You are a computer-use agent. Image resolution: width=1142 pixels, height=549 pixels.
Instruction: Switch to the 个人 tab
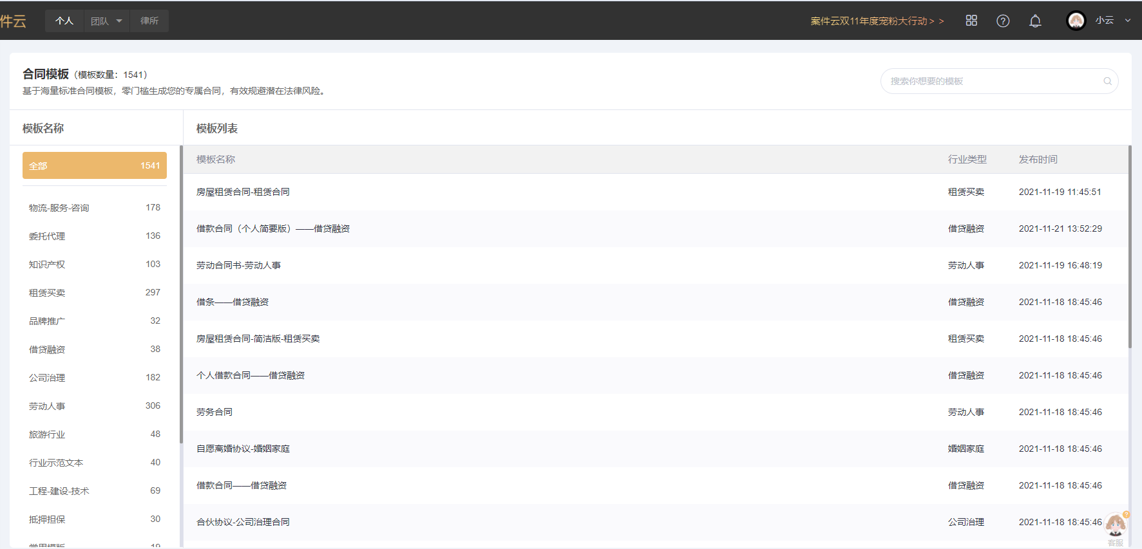point(64,21)
